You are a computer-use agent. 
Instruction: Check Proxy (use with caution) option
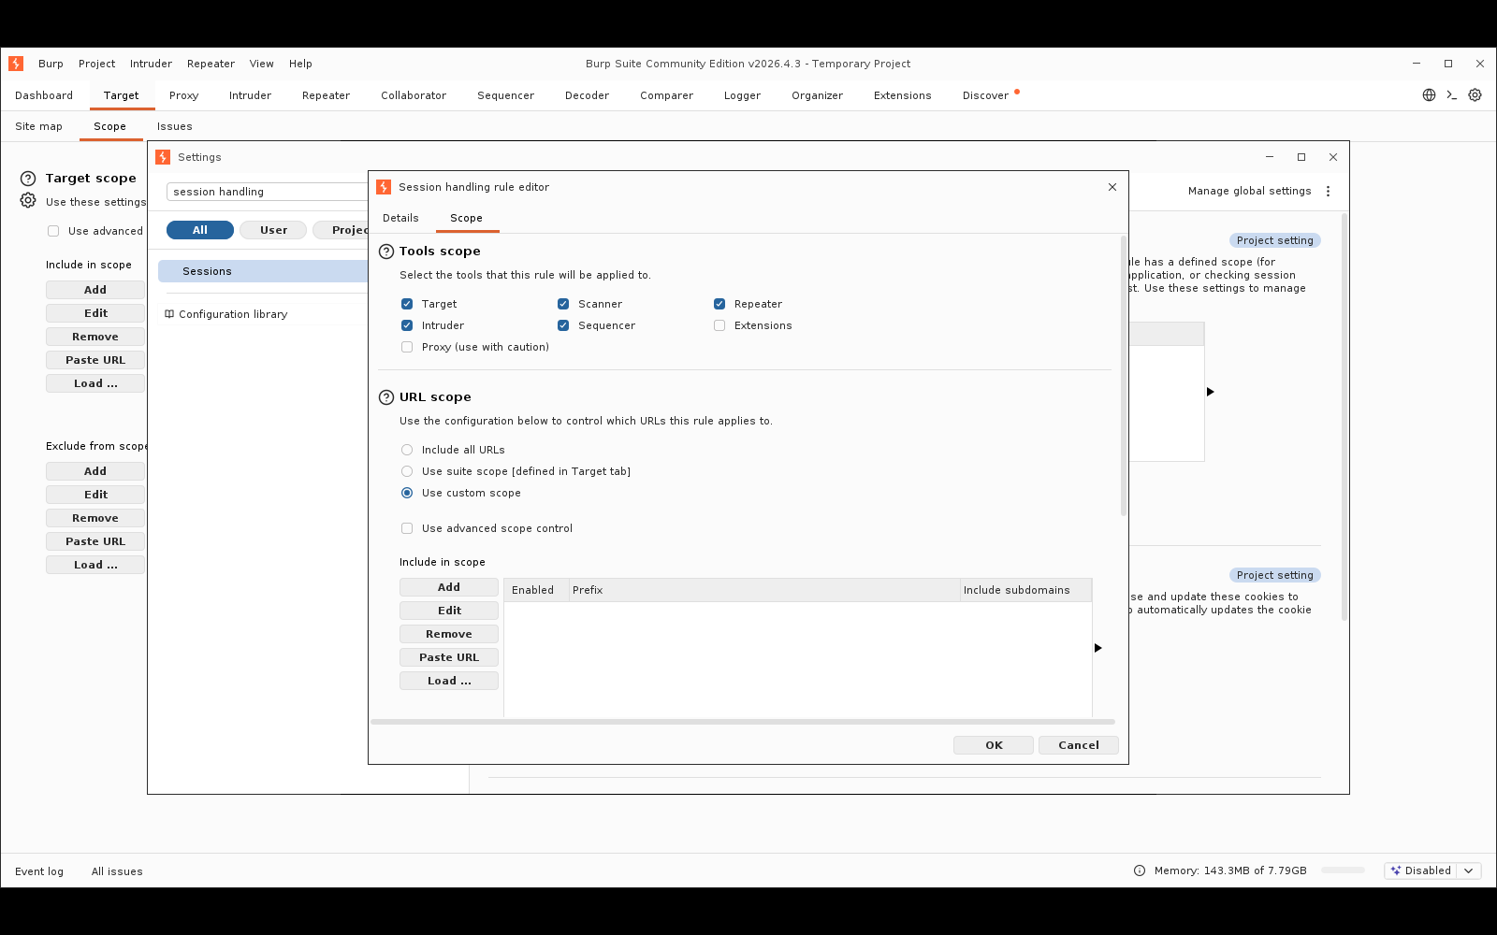pyautogui.click(x=407, y=347)
